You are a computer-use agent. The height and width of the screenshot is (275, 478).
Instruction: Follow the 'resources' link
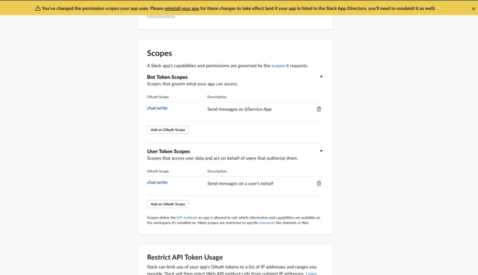267,223
